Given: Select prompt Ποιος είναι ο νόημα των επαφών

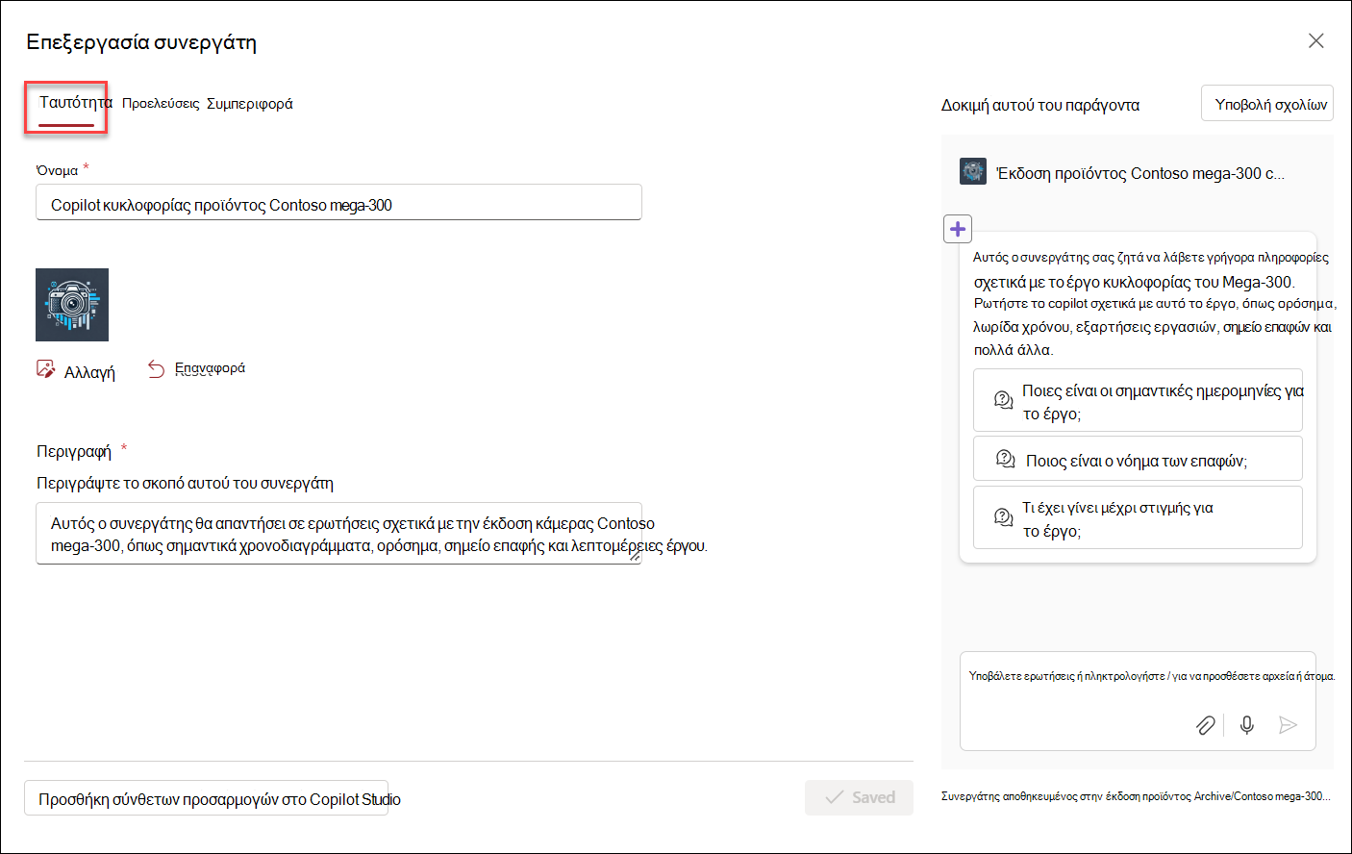Looking at the screenshot, I should click(1138, 459).
